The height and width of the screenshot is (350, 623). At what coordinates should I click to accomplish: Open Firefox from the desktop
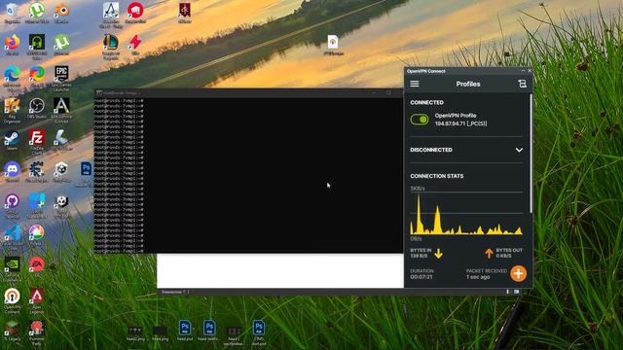pos(12,45)
